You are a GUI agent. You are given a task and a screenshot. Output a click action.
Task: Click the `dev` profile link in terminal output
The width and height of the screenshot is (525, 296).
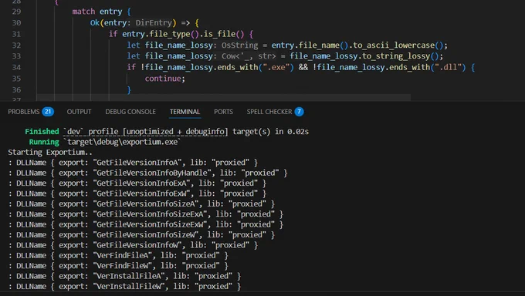[146, 132]
